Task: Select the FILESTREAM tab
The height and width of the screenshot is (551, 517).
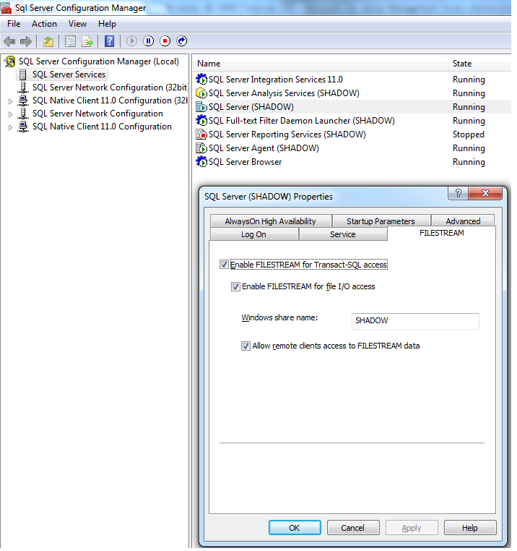Action: [x=441, y=234]
